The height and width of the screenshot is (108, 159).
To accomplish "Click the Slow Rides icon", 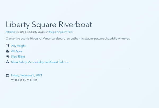I will 7,57.
